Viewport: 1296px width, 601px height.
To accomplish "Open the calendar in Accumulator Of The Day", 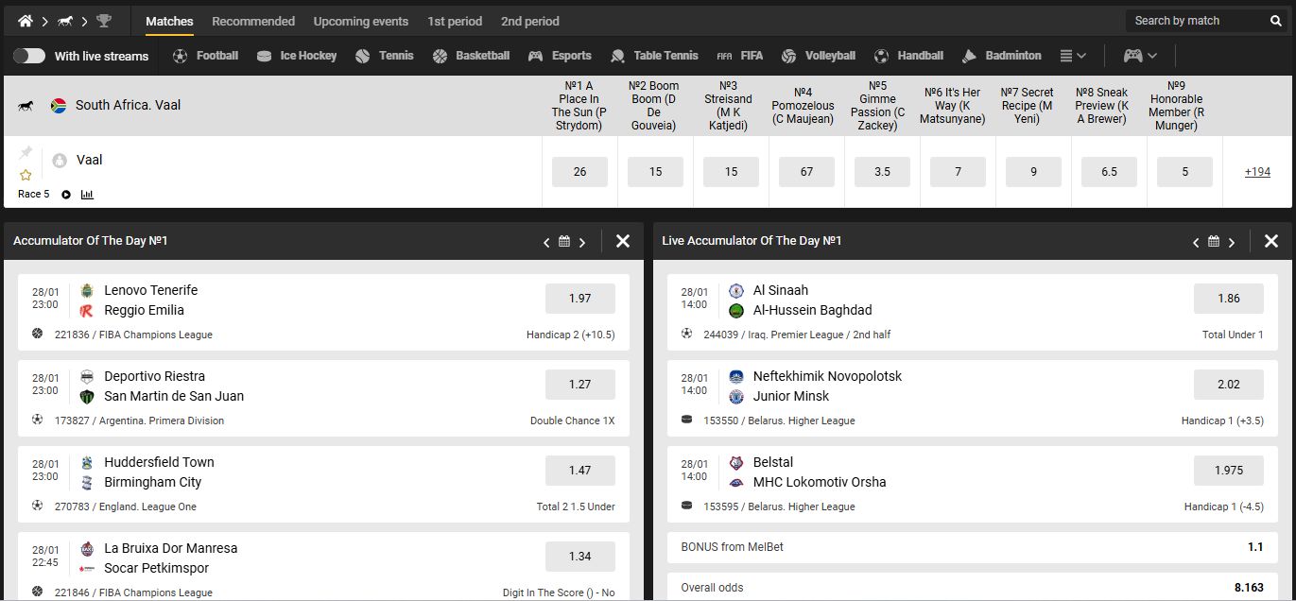I will point(562,241).
